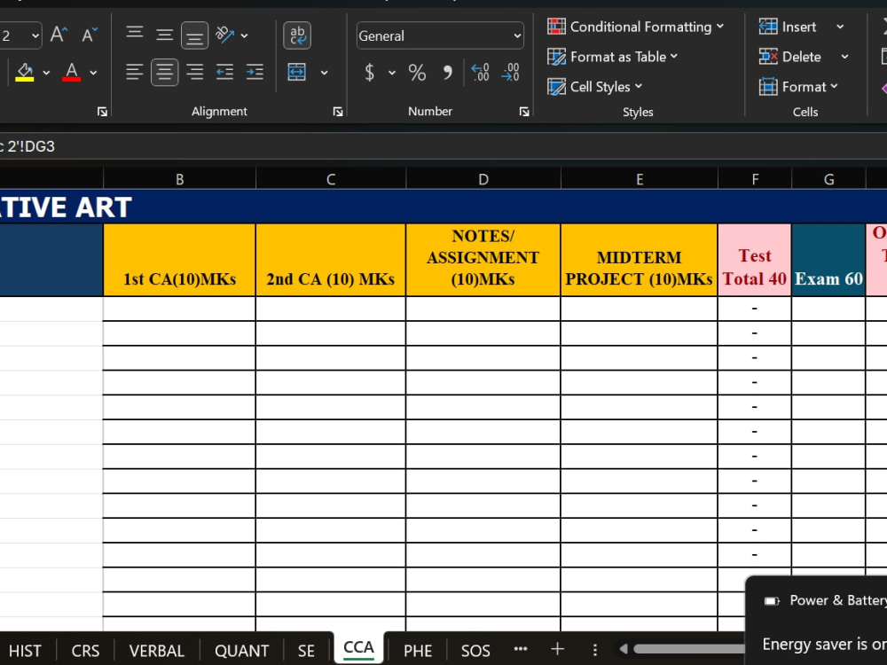Expand Insert dropdown arrow
This screenshot has width=887, height=665.
pyautogui.click(x=840, y=27)
